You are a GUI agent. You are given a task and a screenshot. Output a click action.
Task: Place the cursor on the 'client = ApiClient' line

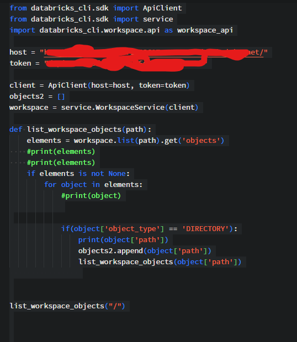[x=99, y=85]
